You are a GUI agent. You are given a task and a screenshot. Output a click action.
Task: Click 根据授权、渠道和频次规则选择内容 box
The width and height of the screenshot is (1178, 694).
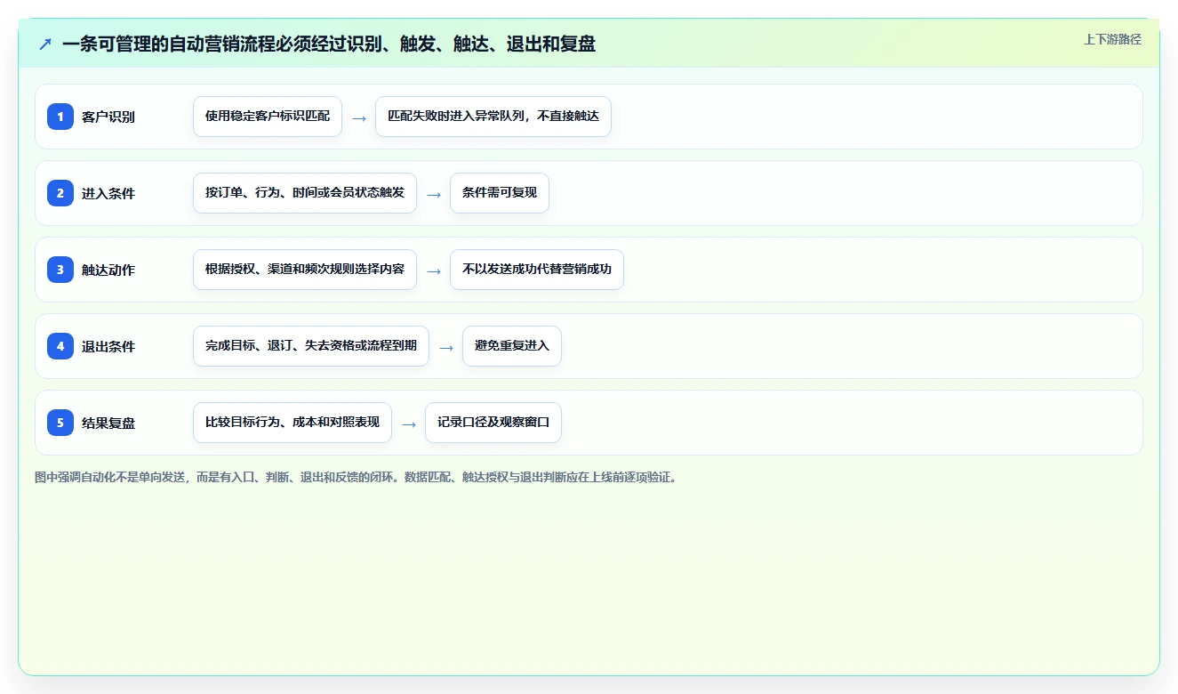point(305,270)
